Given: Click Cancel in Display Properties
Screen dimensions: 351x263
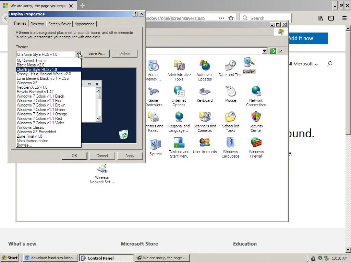Looking at the screenshot, I should click(102, 156).
